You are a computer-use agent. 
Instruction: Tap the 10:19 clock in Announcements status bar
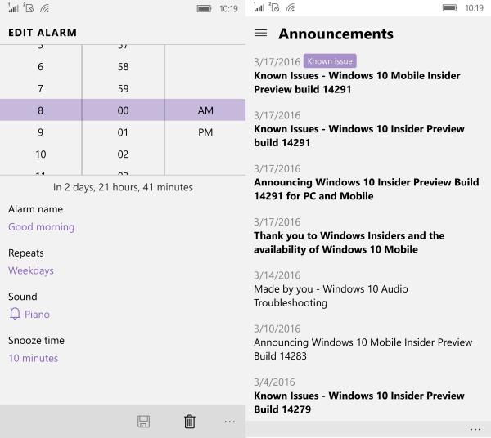474,8
